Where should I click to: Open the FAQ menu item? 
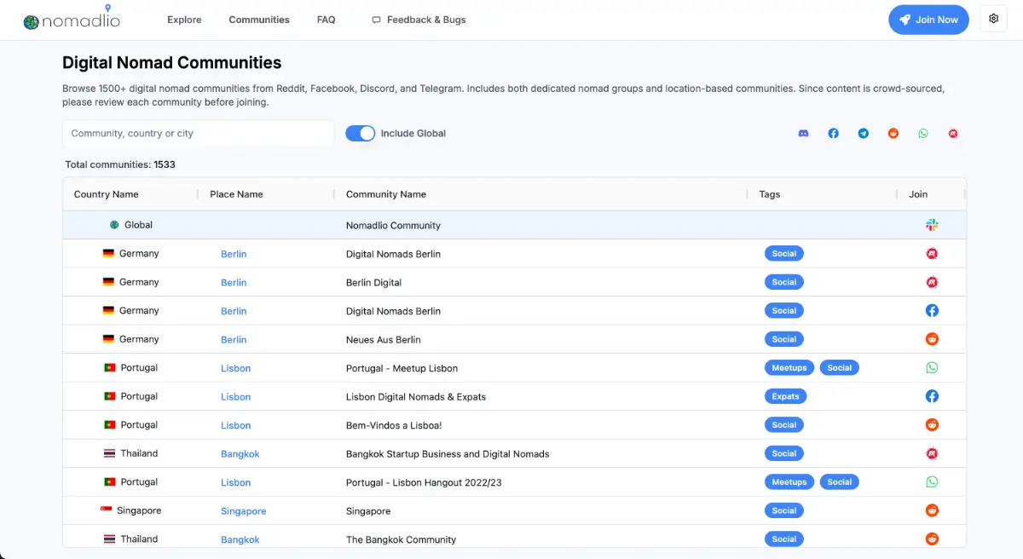pos(326,20)
